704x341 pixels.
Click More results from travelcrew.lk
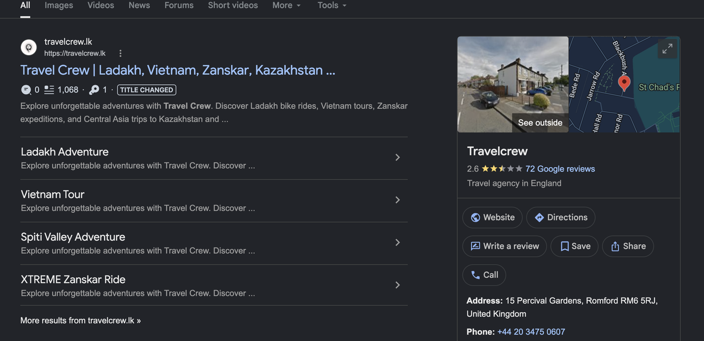click(x=80, y=320)
